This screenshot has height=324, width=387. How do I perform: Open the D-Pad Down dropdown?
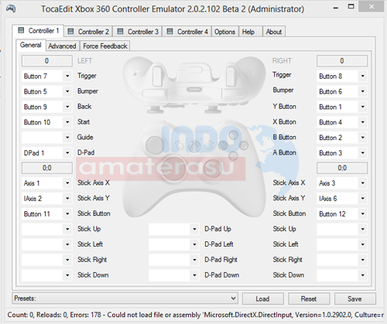(174, 275)
